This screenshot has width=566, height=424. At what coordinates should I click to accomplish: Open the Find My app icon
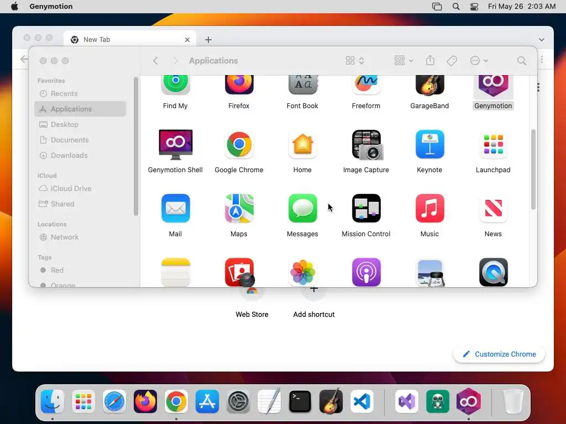point(175,84)
